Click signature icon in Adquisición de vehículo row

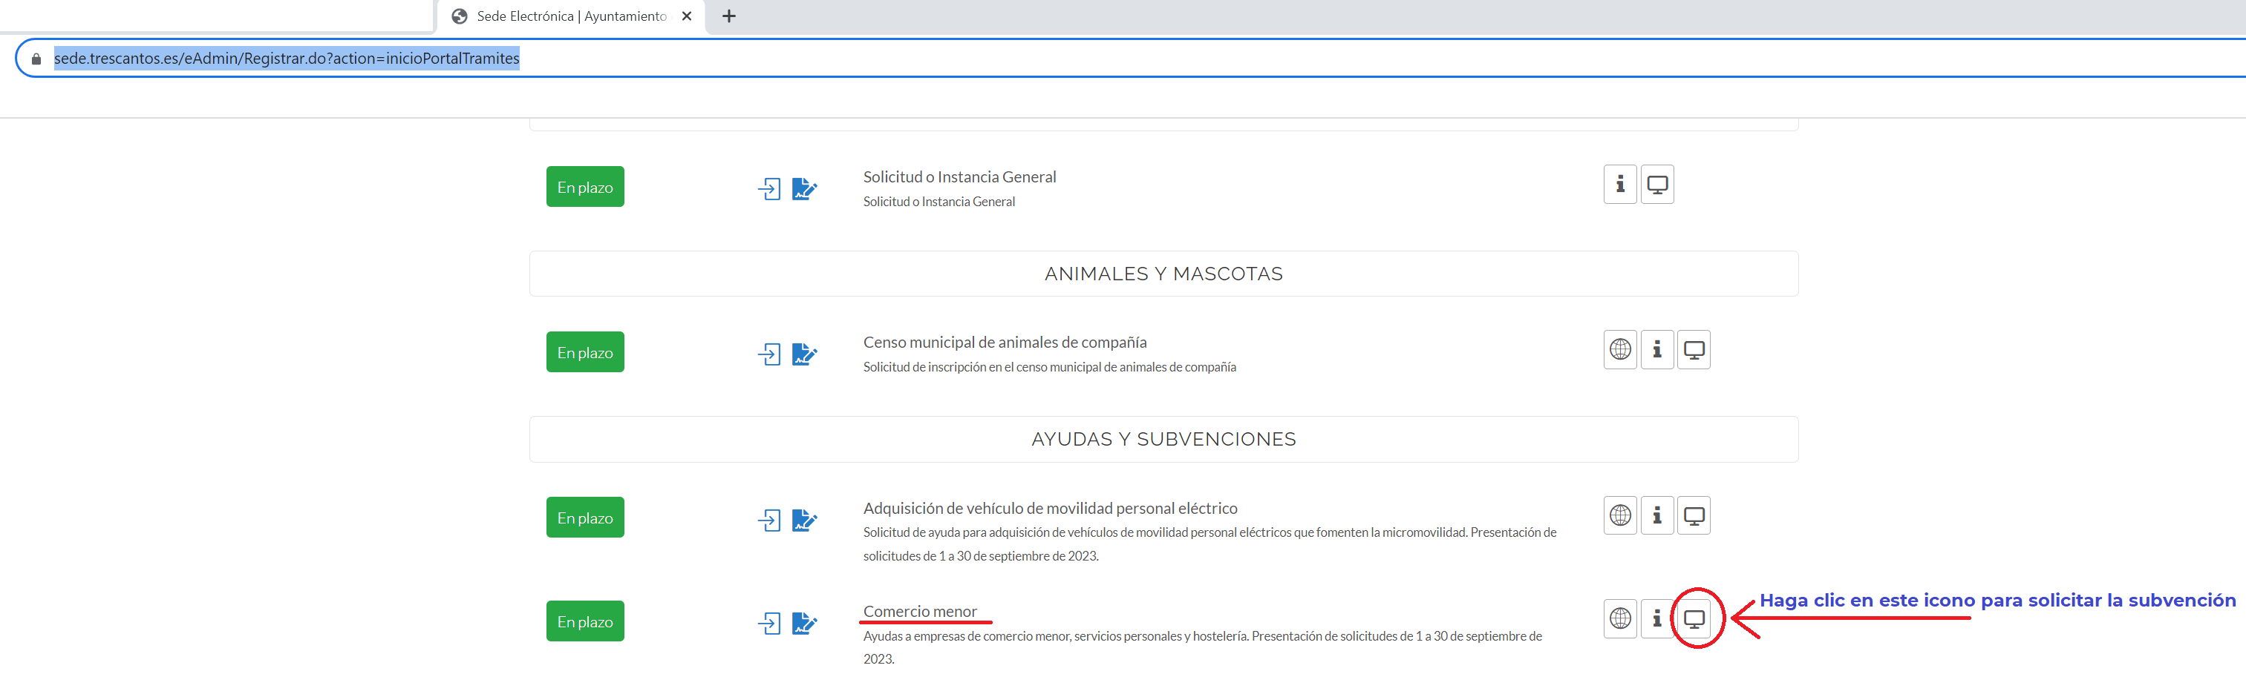pyautogui.click(x=804, y=520)
